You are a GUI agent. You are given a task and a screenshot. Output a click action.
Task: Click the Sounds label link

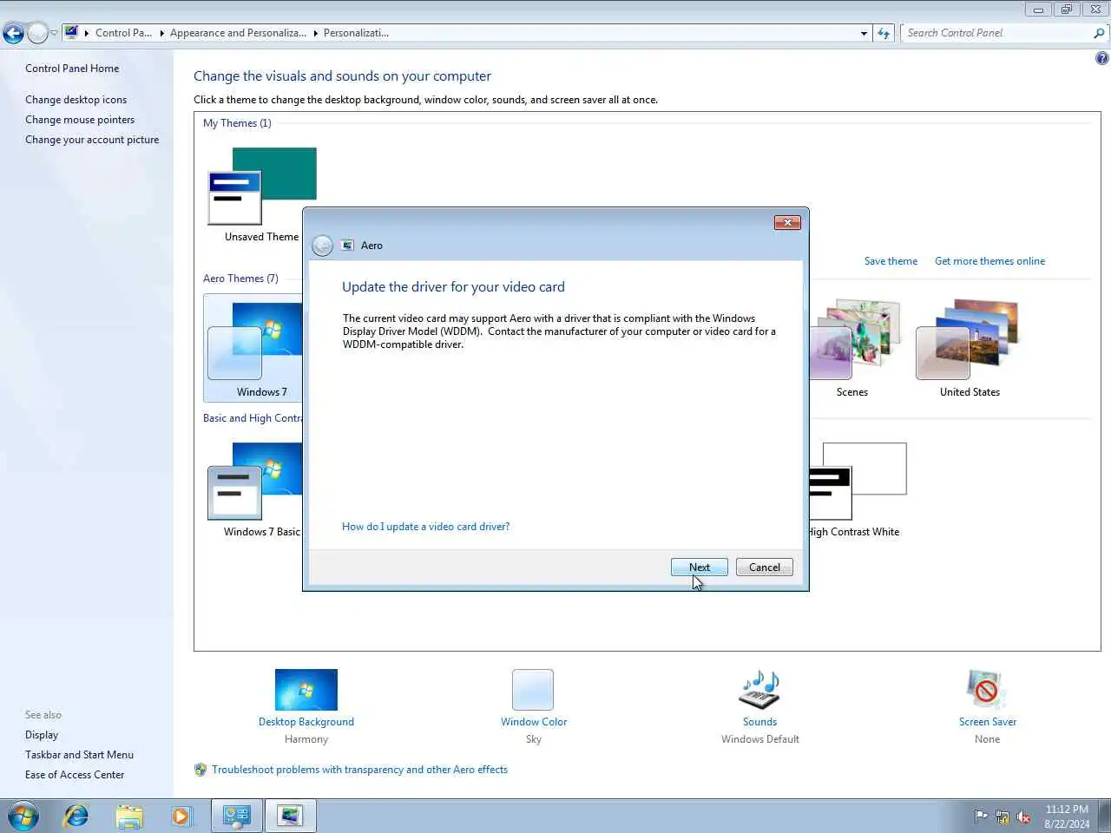(759, 722)
